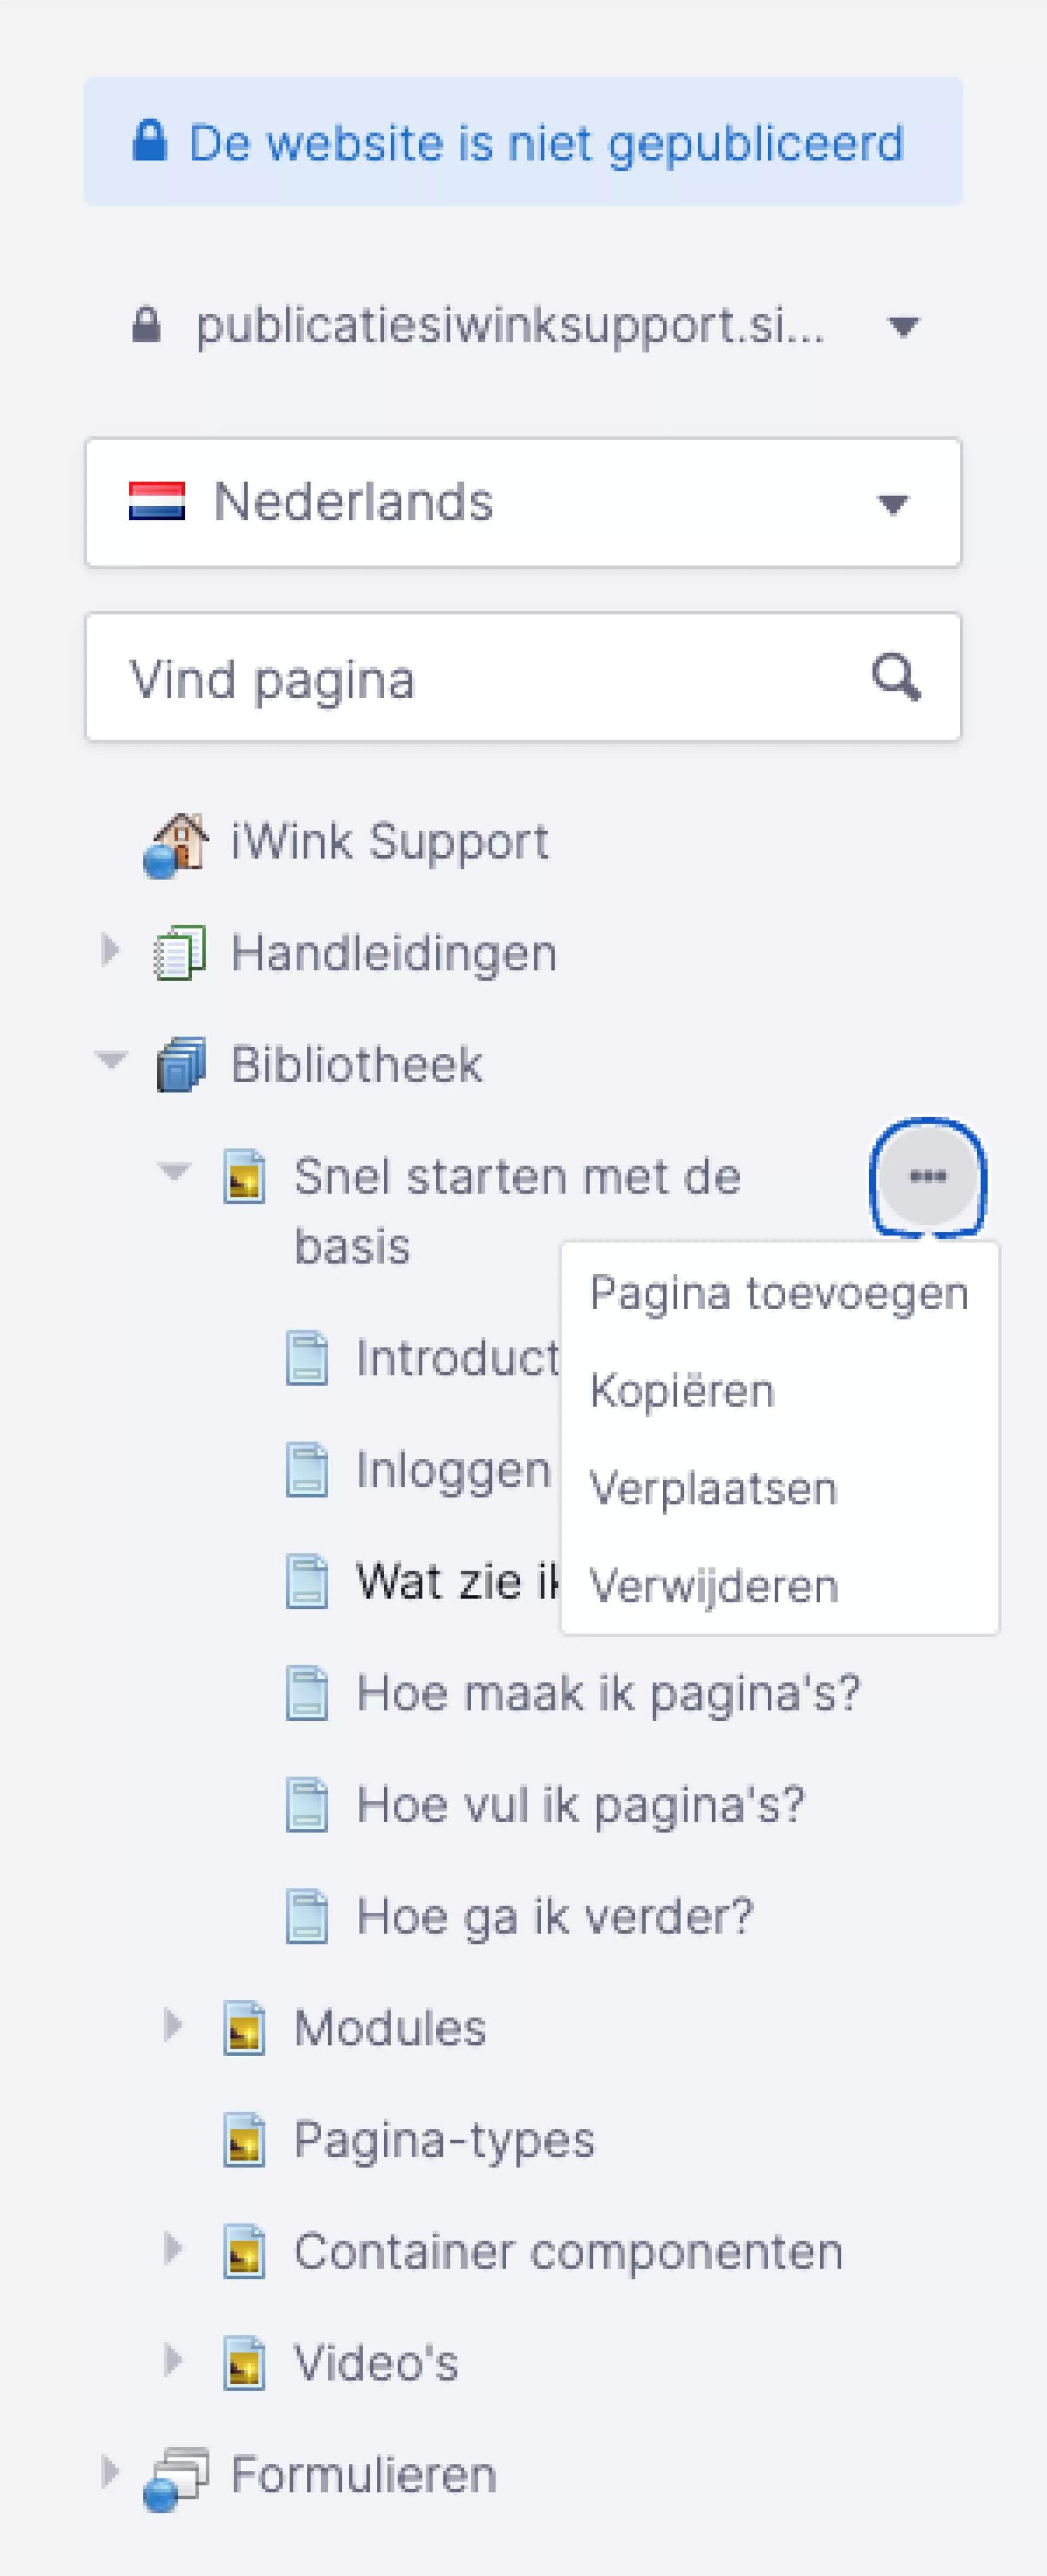Focus the Vind pagina search field

pos(480,679)
